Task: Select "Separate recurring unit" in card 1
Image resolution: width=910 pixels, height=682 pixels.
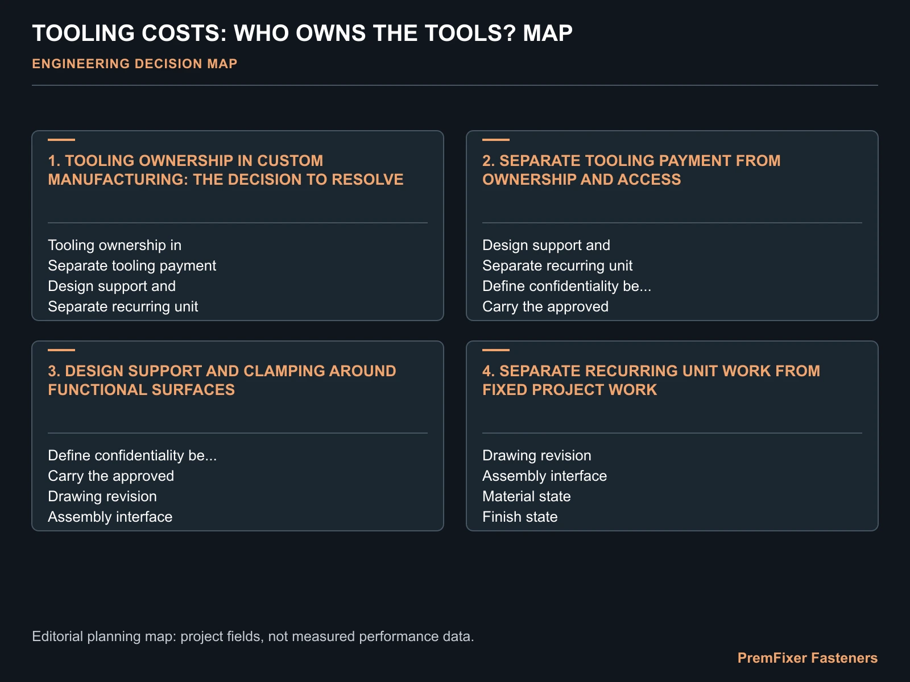Action: click(x=123, y=307)
